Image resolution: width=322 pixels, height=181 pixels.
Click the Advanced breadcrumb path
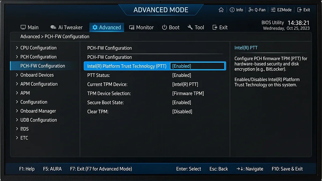(x=30, y=36)
